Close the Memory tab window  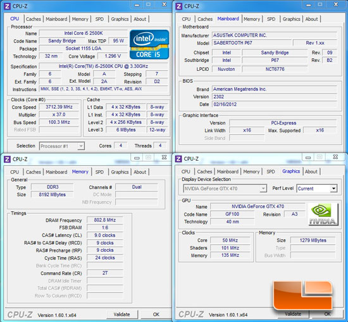click(165, 158)
